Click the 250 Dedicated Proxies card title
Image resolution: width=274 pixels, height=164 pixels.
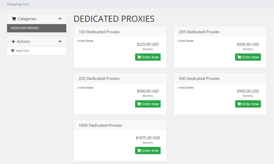[x=99, y=78]
